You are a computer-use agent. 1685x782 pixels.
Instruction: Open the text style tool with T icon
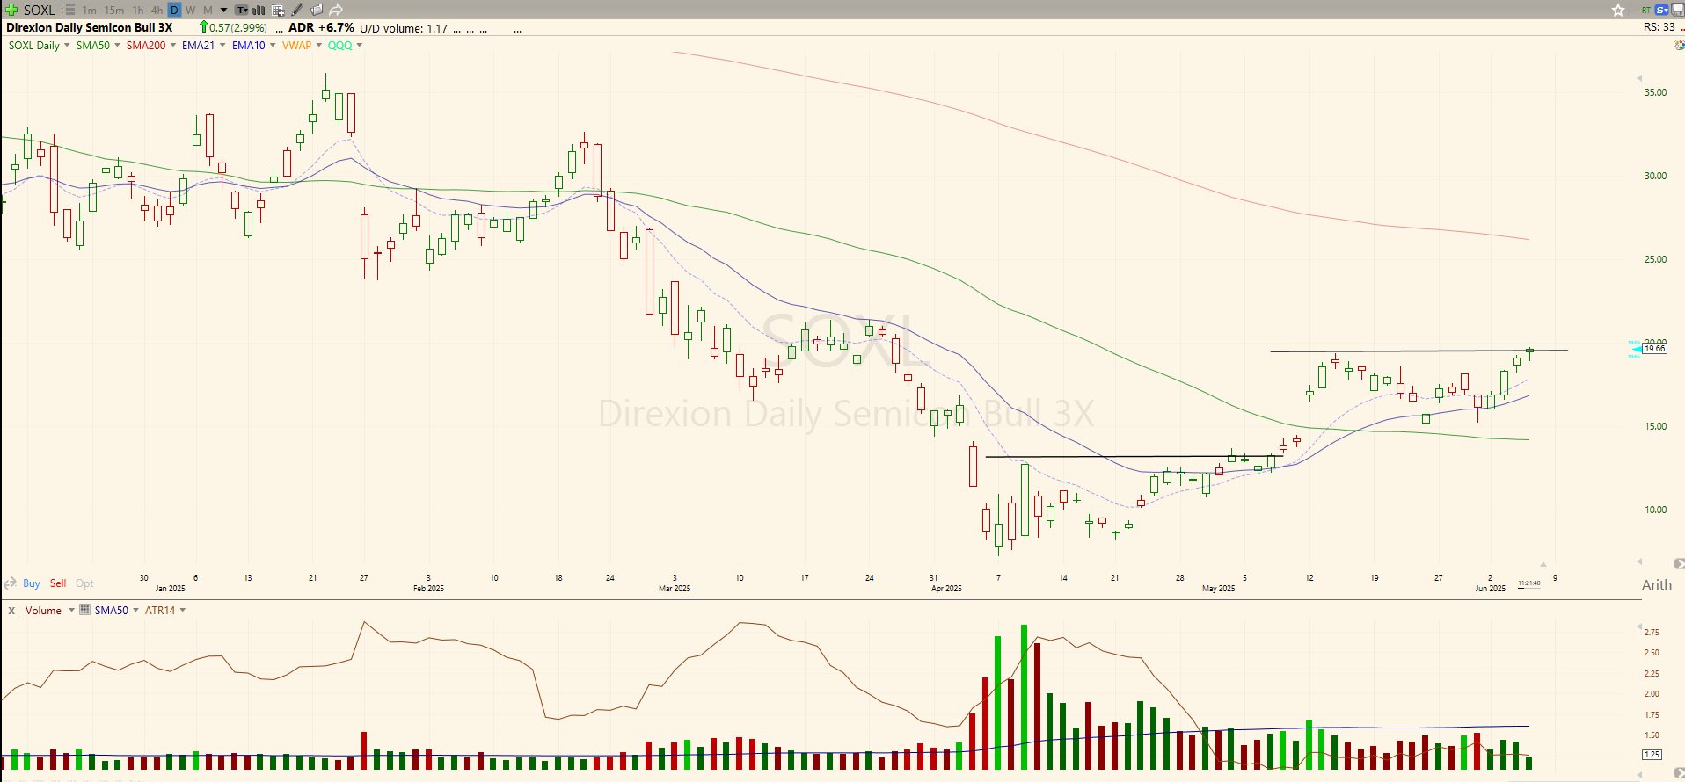coord(242,10)
